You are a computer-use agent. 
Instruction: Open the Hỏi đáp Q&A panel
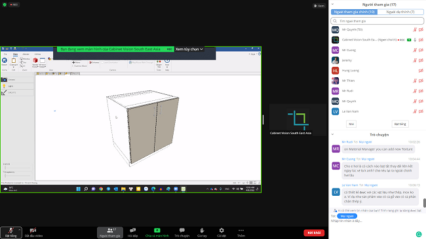pos(132,232)
